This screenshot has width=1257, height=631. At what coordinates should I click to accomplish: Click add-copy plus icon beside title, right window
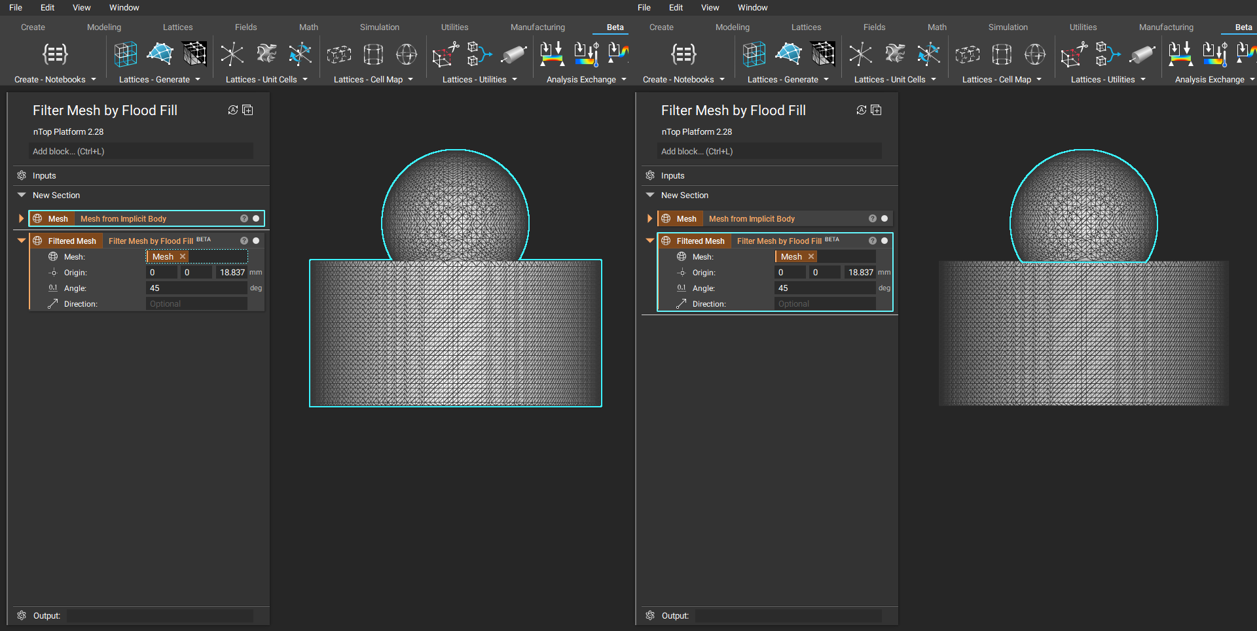click(877, 110)
